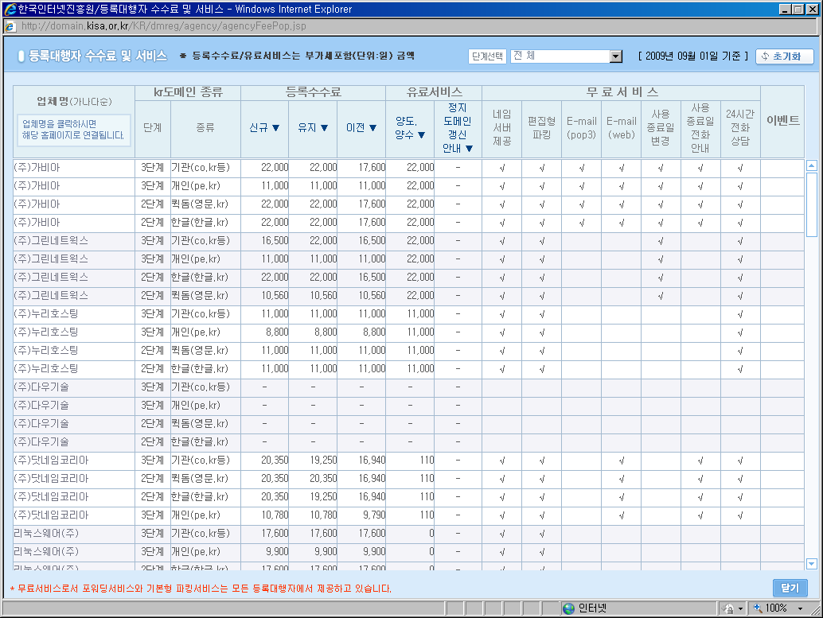The height and width of the screenshot is (618, 823).
Task: Click the 무료서비스 group header
Action: (622, 93)
